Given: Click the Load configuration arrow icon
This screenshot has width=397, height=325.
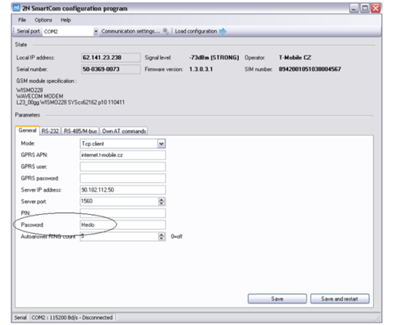Looking at the screenshot, I should coord(222,32).
